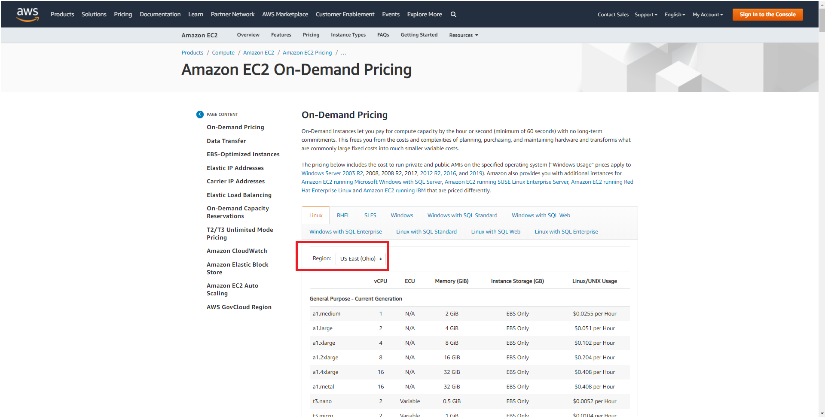Image resolution: width=825 pixels, height=419 pixels.
Task: Go to EC2 Overview tab
Action: click(x=248, y=35)
